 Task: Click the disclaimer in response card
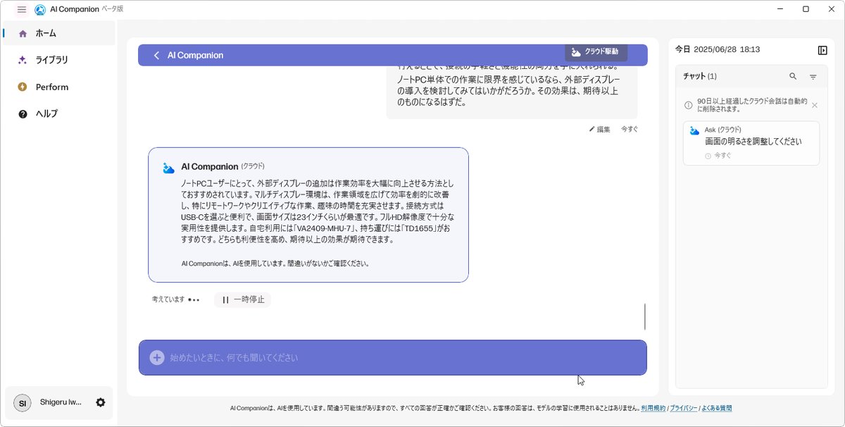(275, 264)
